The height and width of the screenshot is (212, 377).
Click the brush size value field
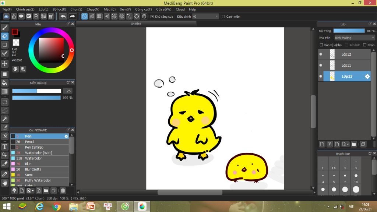pos(68,91)
